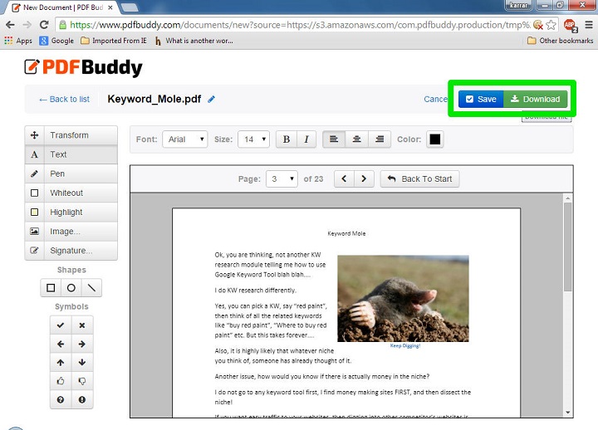Click the Keep Digging! caption link
This screenshot has width=598, height=430.
(405, 346)
